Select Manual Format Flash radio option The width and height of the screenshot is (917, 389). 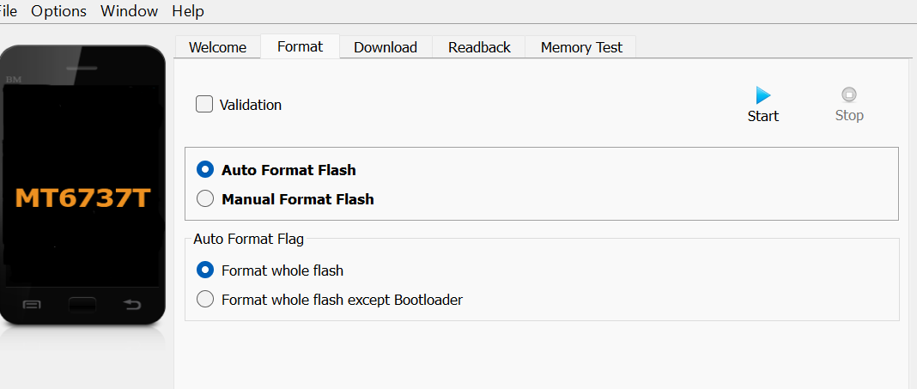[x=205, y=199]
